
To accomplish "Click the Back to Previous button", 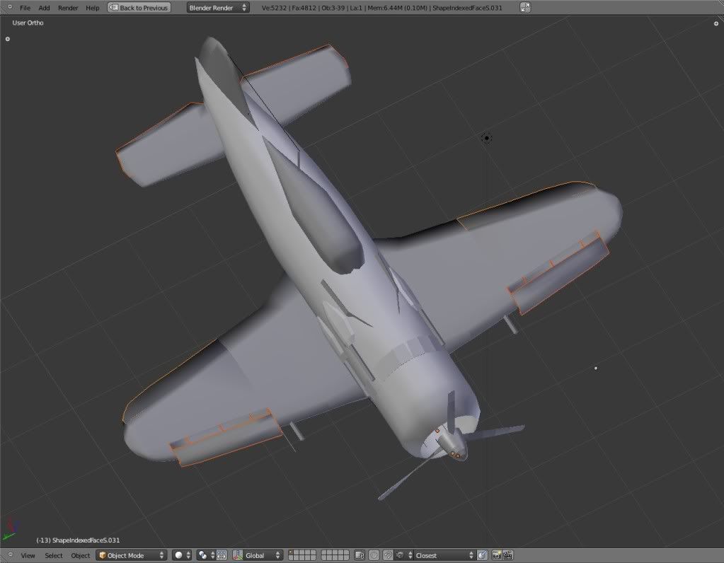I will (x=139, y=8).
